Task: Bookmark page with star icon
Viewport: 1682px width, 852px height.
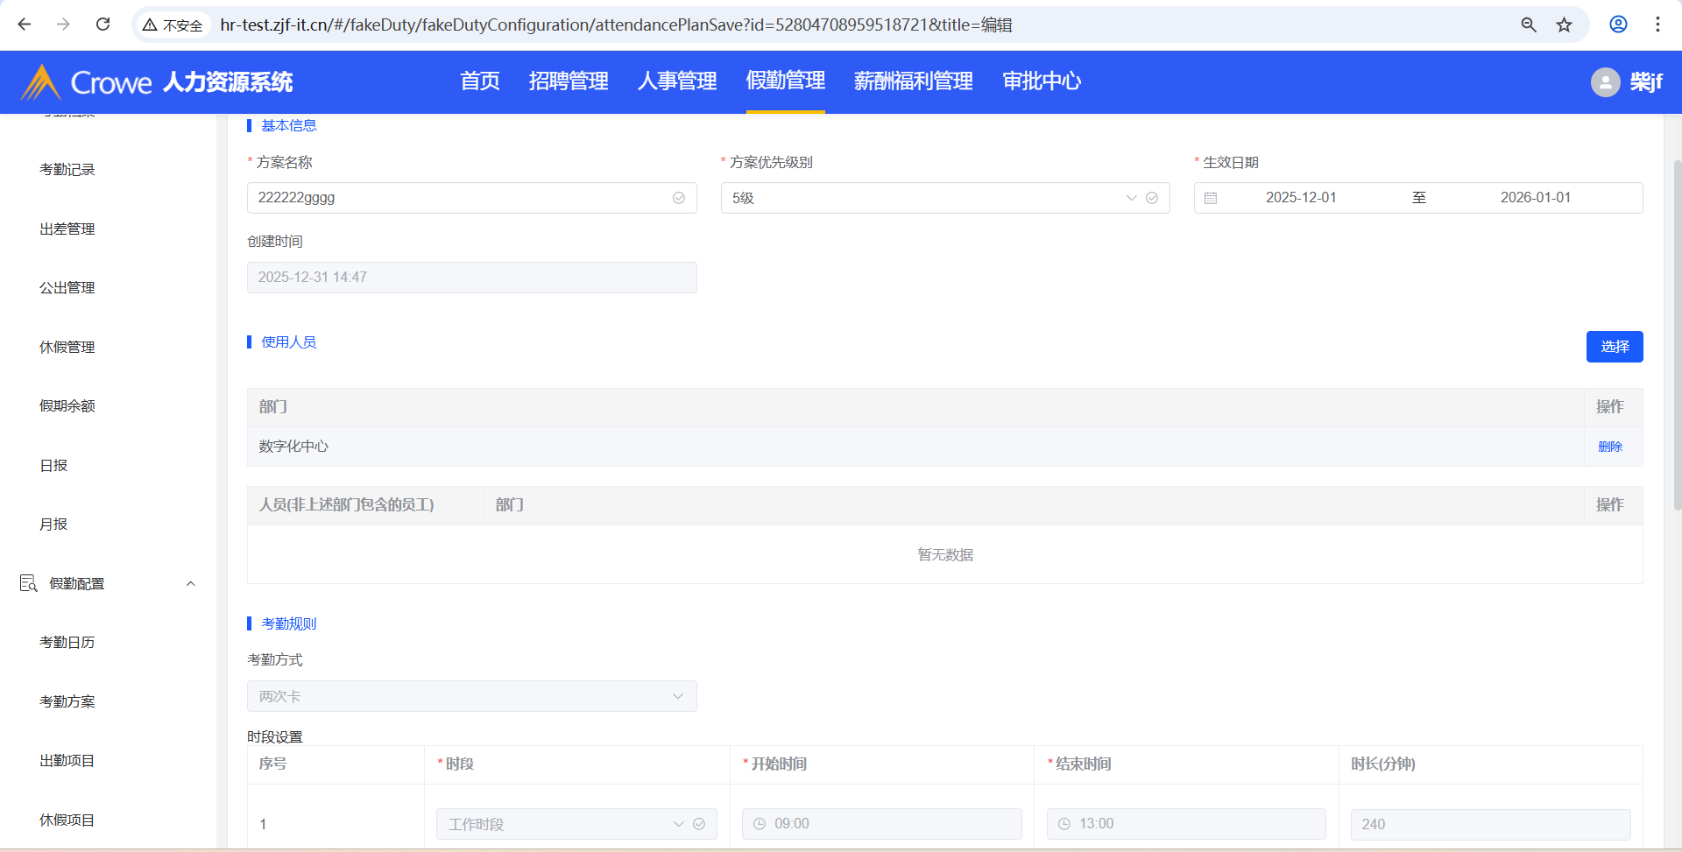Action: [1564, 25]
